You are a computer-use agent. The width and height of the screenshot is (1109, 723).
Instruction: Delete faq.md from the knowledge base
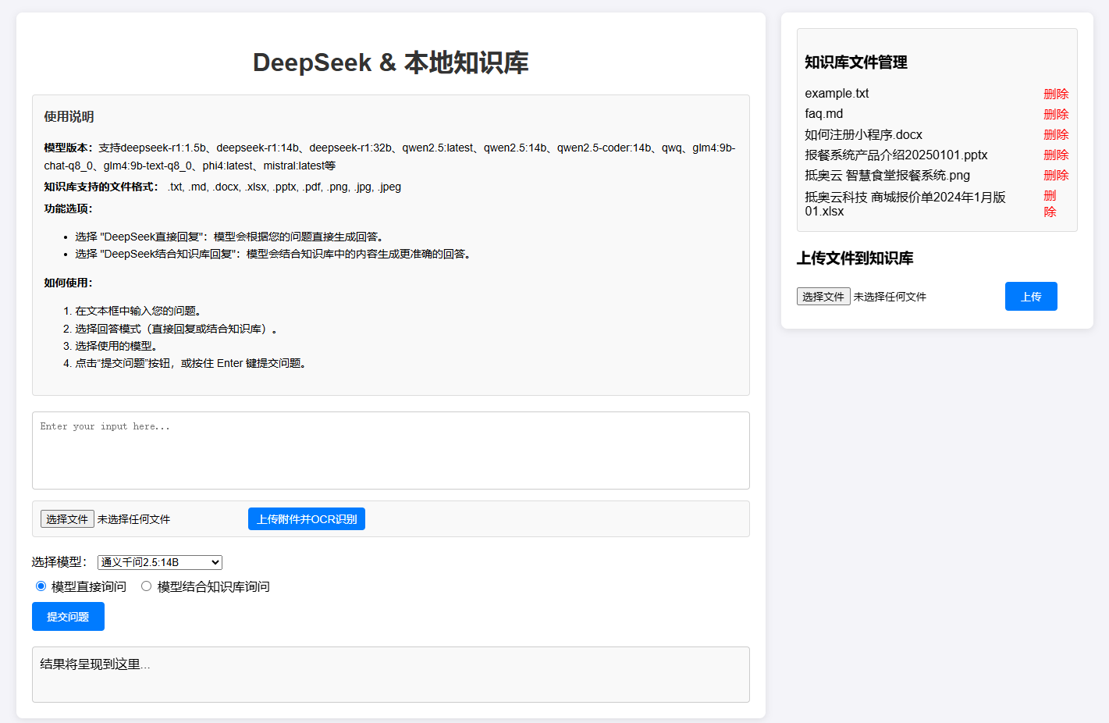tap(1056, 114)
